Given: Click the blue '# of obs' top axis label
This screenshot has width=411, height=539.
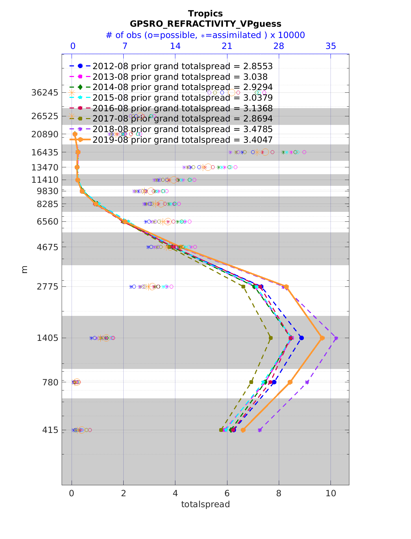Looking at the screenshot, I should [206, 35].
